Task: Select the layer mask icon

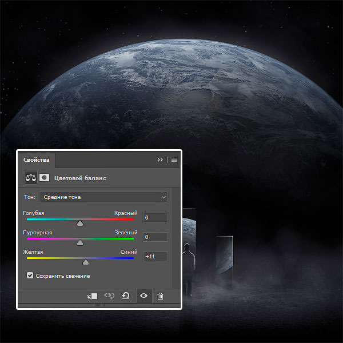Action: click(44, 178)
